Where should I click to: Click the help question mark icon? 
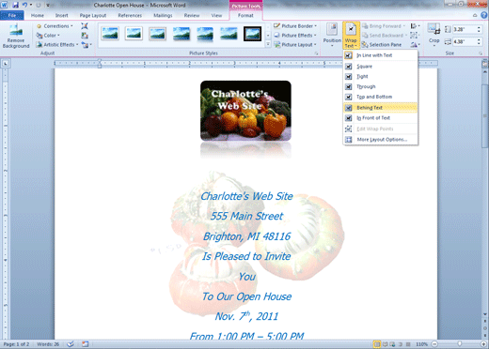[x=484, y=15]
